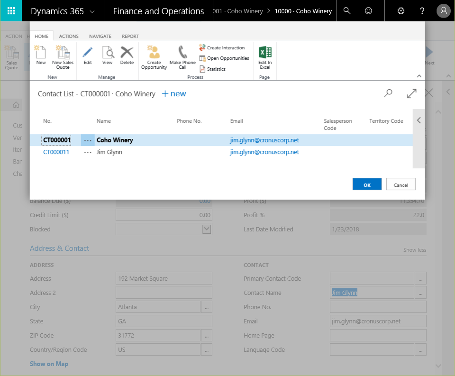Open ZIP Code lookup button
Image resolution: width=455 pixels, height=376 pixels.
click(207, 335)
